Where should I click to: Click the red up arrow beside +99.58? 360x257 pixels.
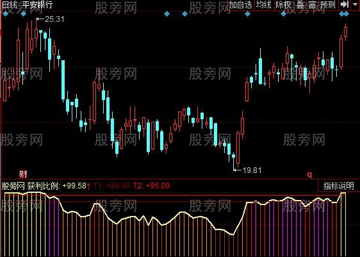coord(89,186)
